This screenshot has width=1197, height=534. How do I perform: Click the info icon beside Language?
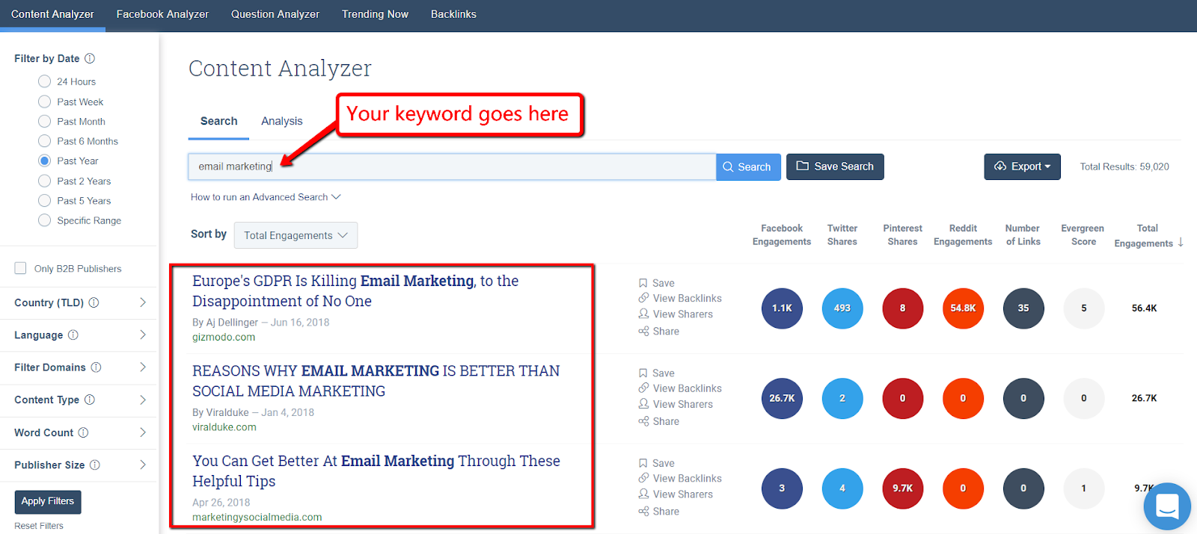coord(73,335)
